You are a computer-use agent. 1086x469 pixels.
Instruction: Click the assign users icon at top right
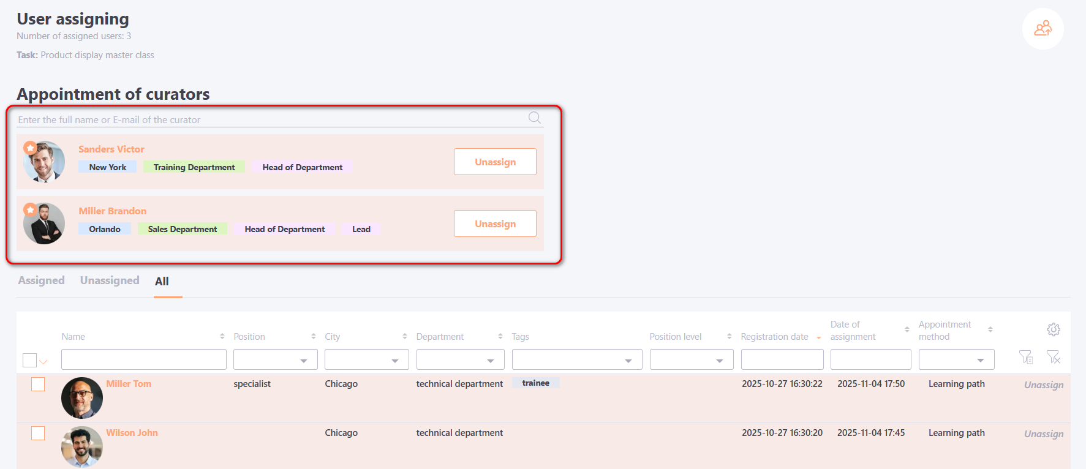[x=1043, y=29]
